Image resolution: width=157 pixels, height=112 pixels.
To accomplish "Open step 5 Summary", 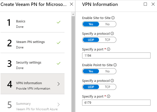I will pyautogui.click(x=32, y=104).
